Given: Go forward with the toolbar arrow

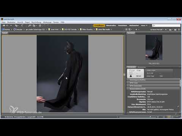Looking at the screenshot, I should (x=7, y=26).
